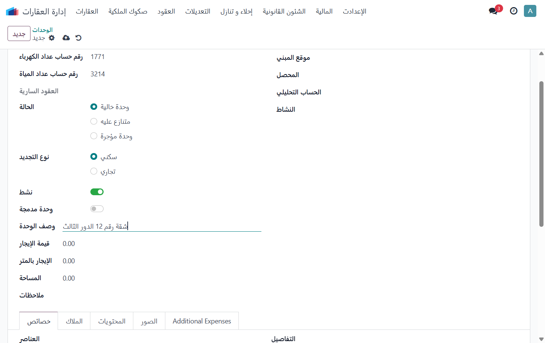Switch to the Additional Expenses tab
545x343 pixels.
click(202, 321)
